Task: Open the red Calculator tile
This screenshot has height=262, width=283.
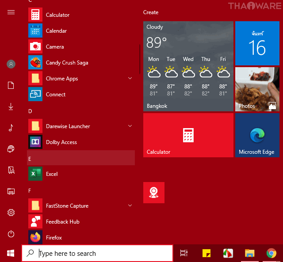Action: [x=188, y=135]
